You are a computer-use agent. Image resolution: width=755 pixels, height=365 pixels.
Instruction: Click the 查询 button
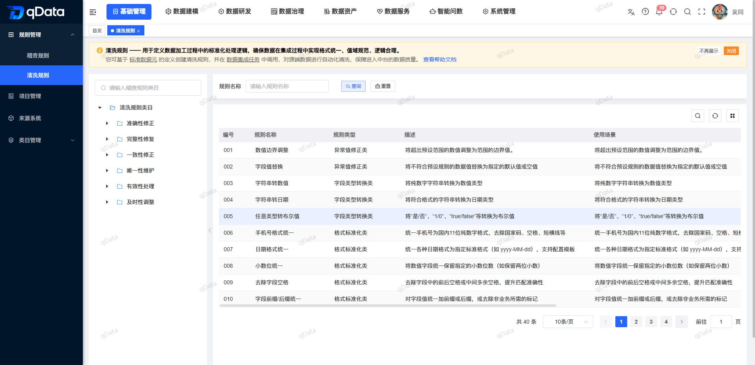pos(353,86)
